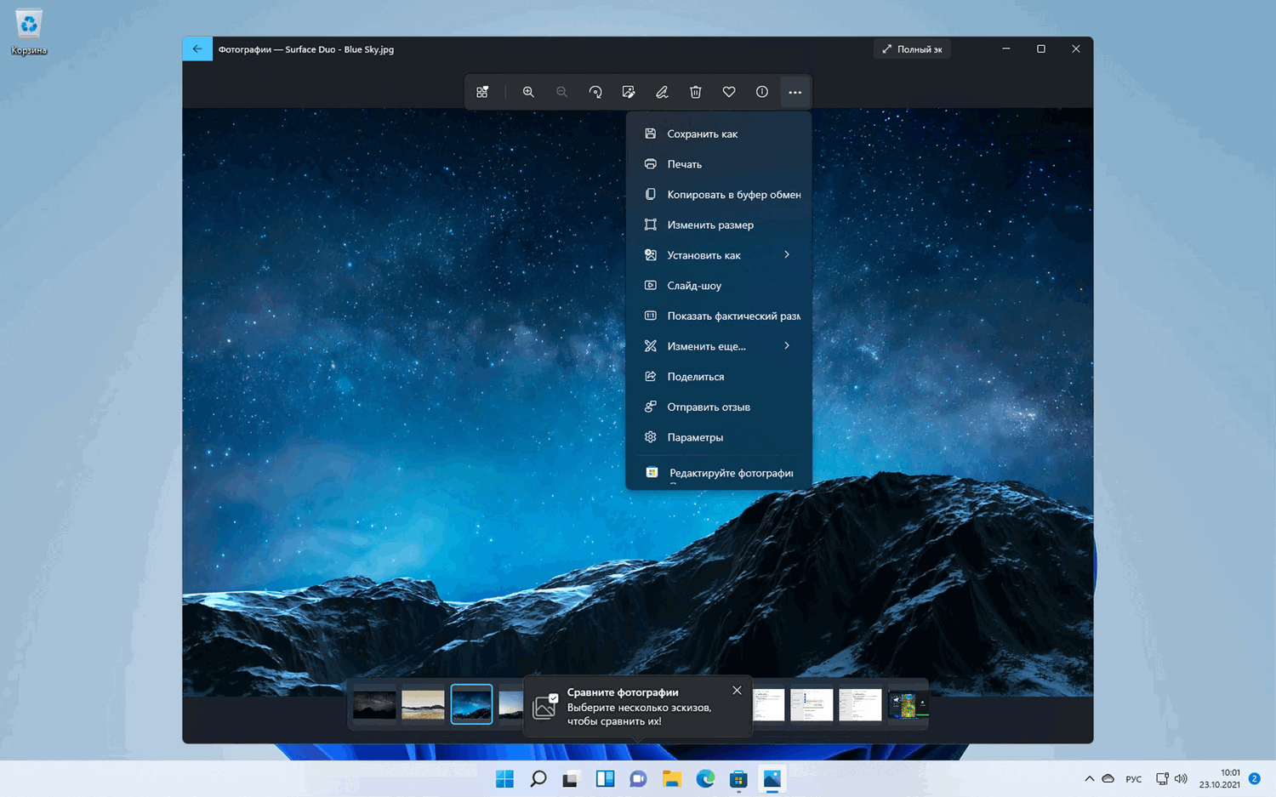Minimize the Photos window
The height and width of the screenshot is (797, 1276).
(1006, 49)
